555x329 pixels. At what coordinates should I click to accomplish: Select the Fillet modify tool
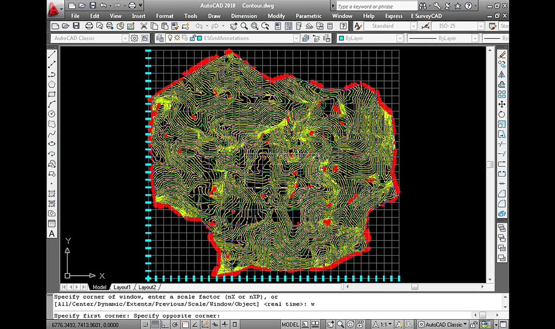(x=502, y=203)
